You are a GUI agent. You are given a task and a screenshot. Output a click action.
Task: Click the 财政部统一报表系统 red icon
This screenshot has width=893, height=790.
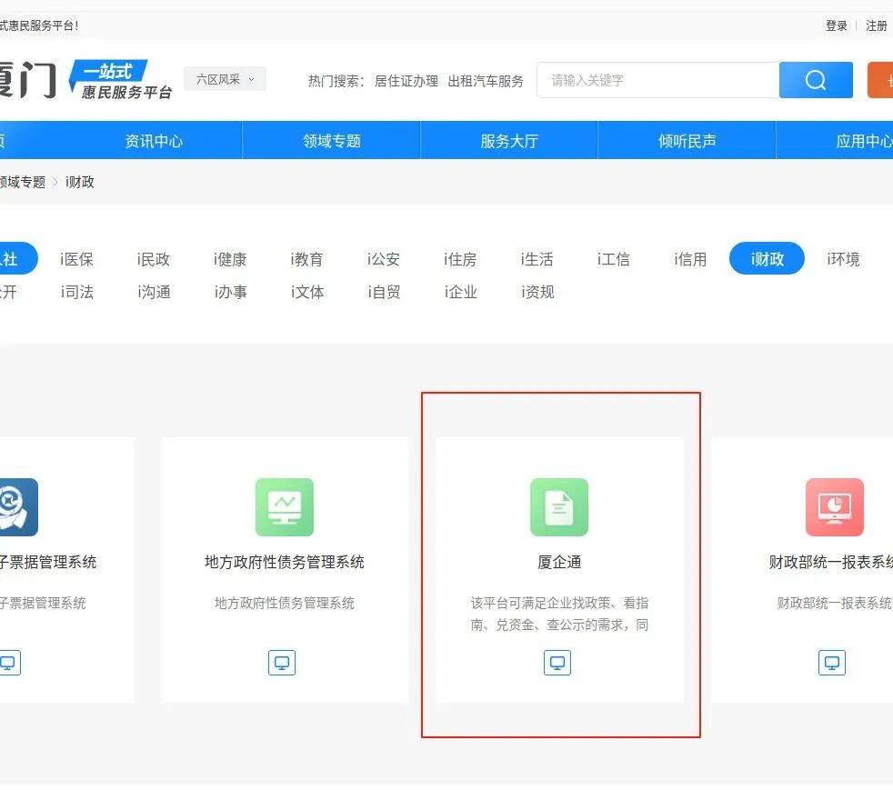tap(834, 507)
